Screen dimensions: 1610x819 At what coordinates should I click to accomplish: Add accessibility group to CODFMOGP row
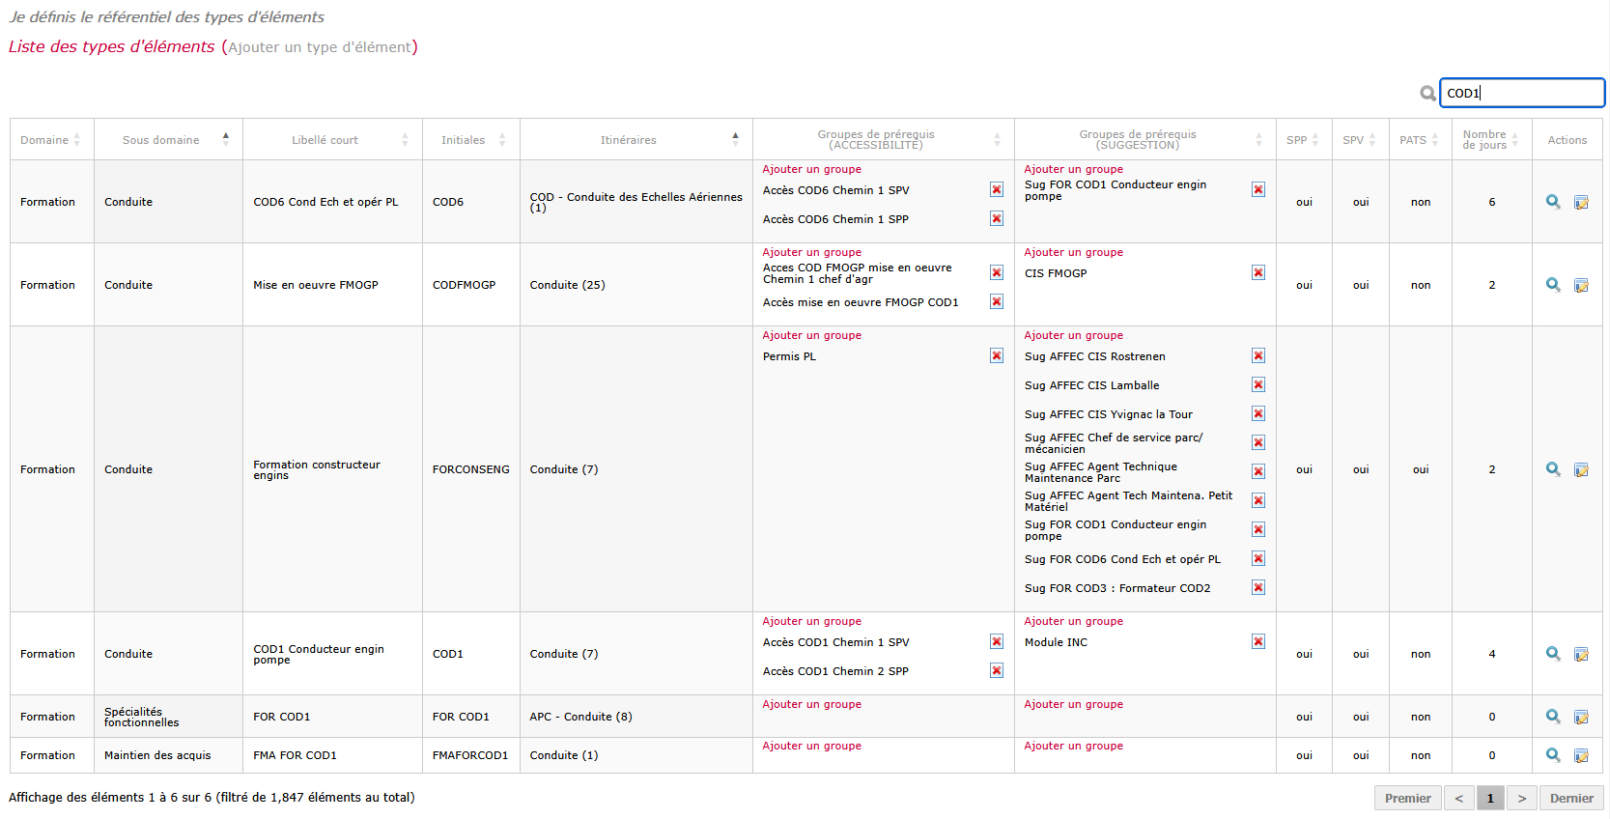click(x=812, y=253)
